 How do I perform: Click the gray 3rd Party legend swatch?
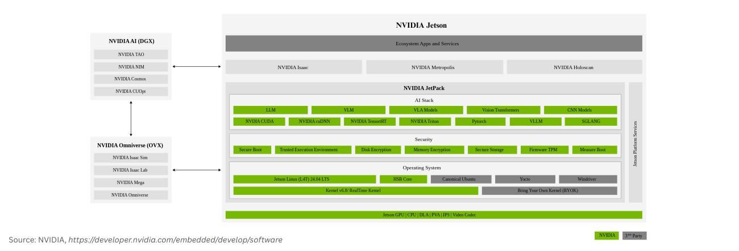tap(634, 235)
